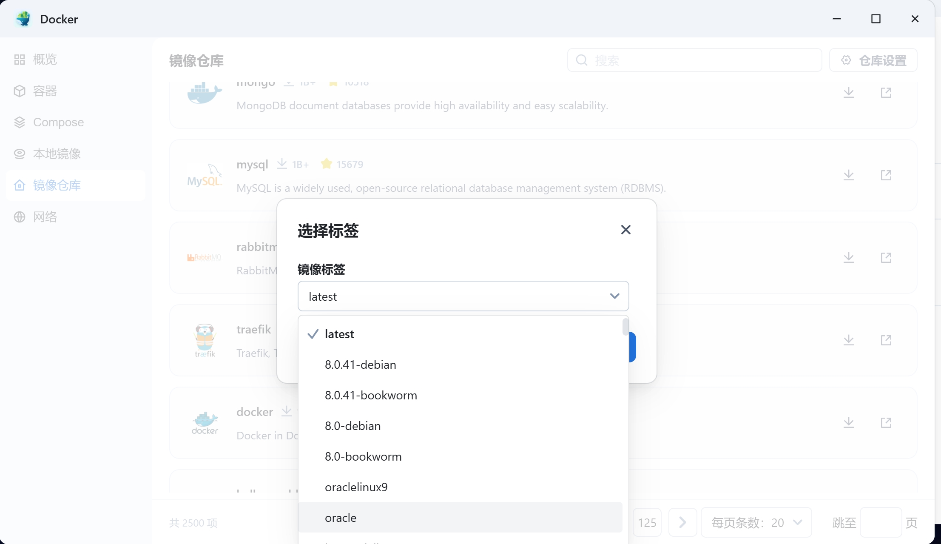Go to page 125

coord(647,522)
